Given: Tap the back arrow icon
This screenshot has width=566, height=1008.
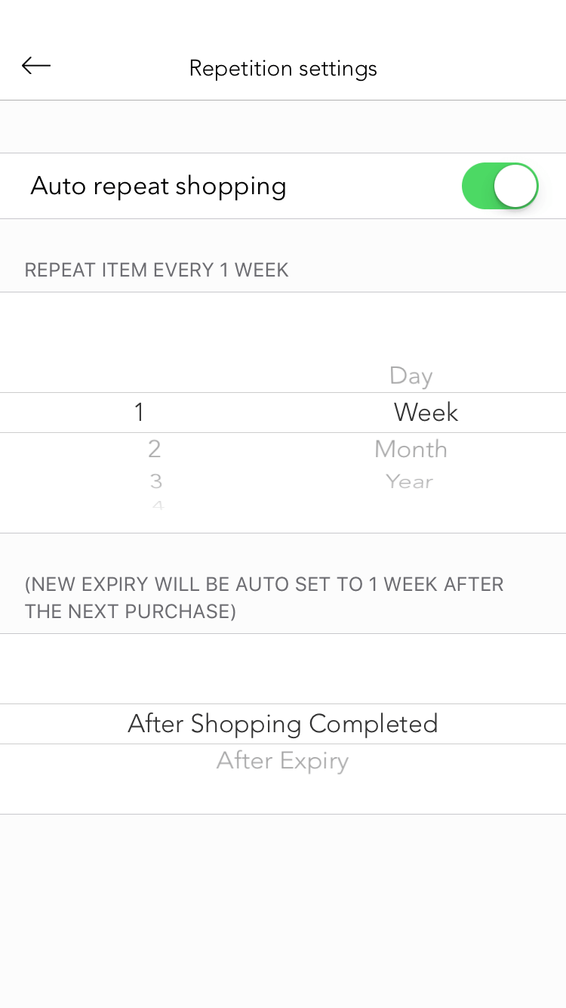Looking at the screenshot, I should pyautogui.click(x=36, y=66).
